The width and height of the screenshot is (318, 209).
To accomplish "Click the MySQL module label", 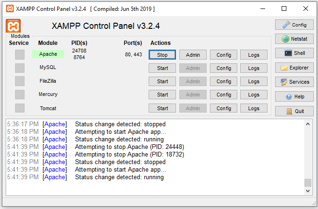I will click(48, 67).
